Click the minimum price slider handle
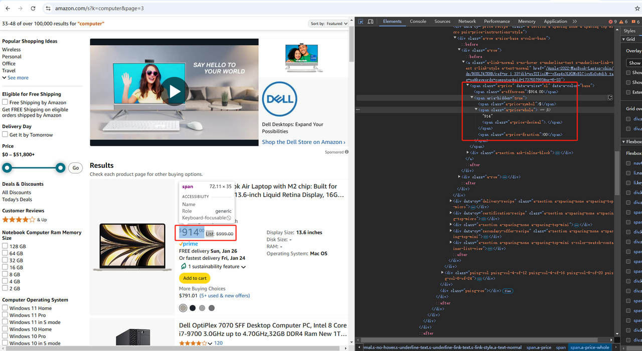This screenshot has height=351, width=642. [x=7, y=168]
